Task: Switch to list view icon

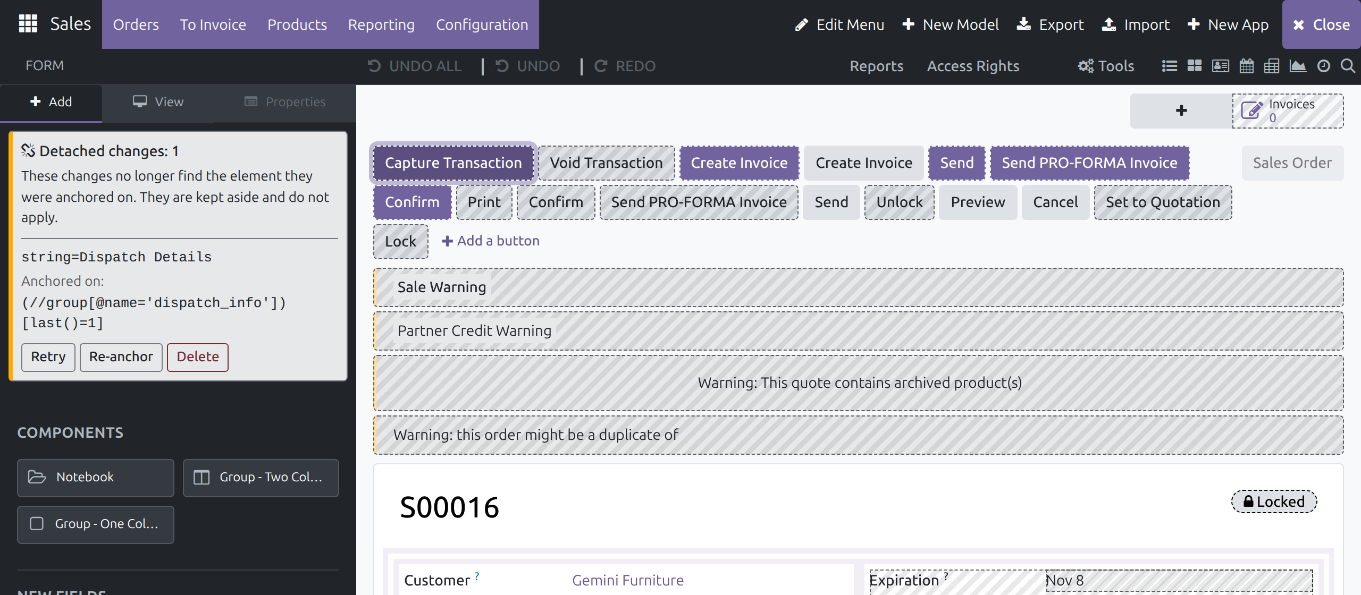Action: click(x=1169, y=66)
